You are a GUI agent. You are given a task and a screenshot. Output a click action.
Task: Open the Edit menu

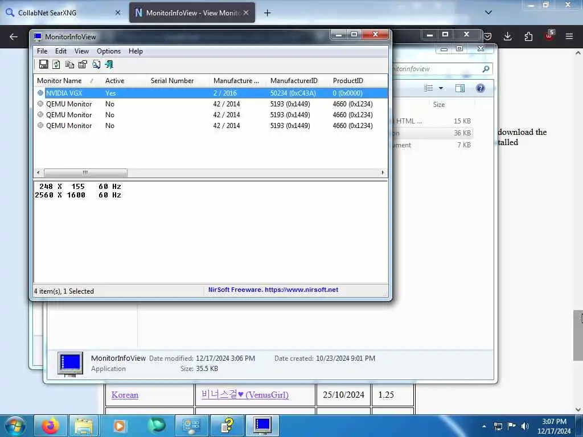pos(60,51)
